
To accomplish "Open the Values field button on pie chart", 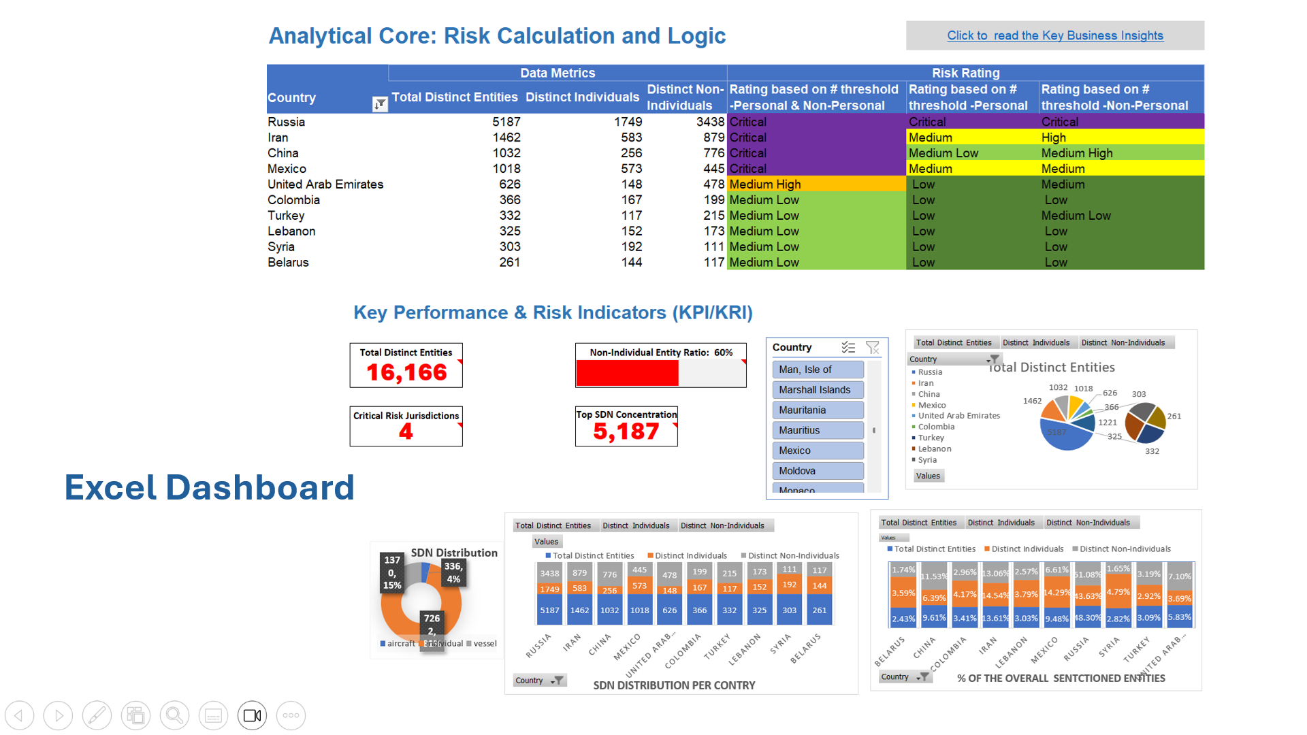I will (x=928, y=475).
